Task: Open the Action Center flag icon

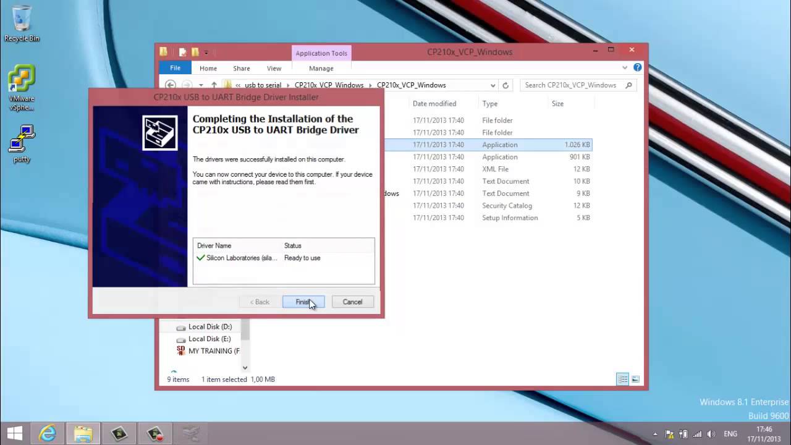Action: pyautogui.click(x=670, y=434)
